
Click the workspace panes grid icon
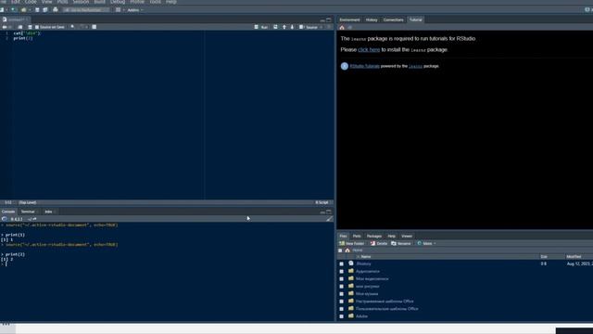click(x=118, y=10)
